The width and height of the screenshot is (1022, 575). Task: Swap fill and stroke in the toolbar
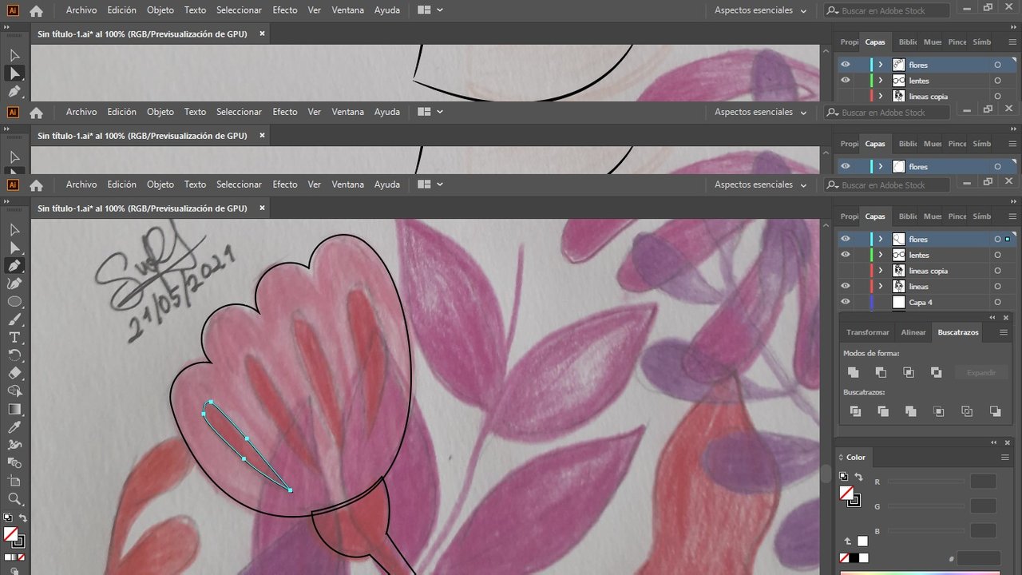[x=22, y=518]
